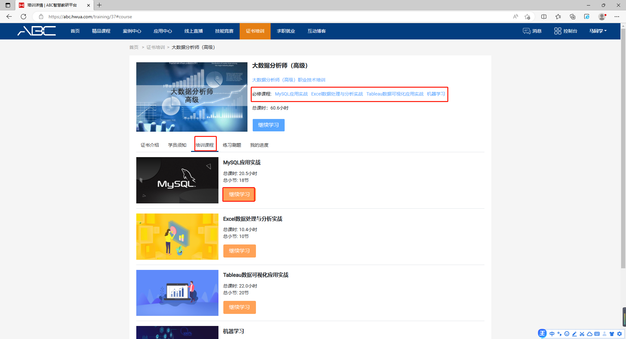Image resolution: width=626 pixels, height=339 pixels.
Task: Go to 首页 in the navigation bar
Action: [75, 31]
